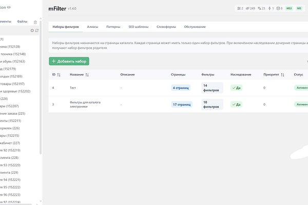This screenshot has height=205, width=308.
Task: Click the green MS3 badge
Action: click(289, 8)
